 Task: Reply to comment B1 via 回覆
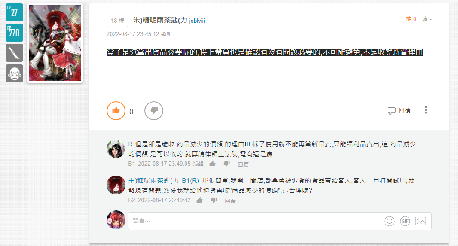[243, 164]
